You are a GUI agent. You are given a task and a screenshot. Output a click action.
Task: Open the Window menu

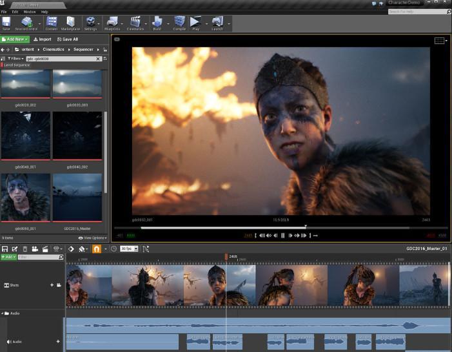30,12
